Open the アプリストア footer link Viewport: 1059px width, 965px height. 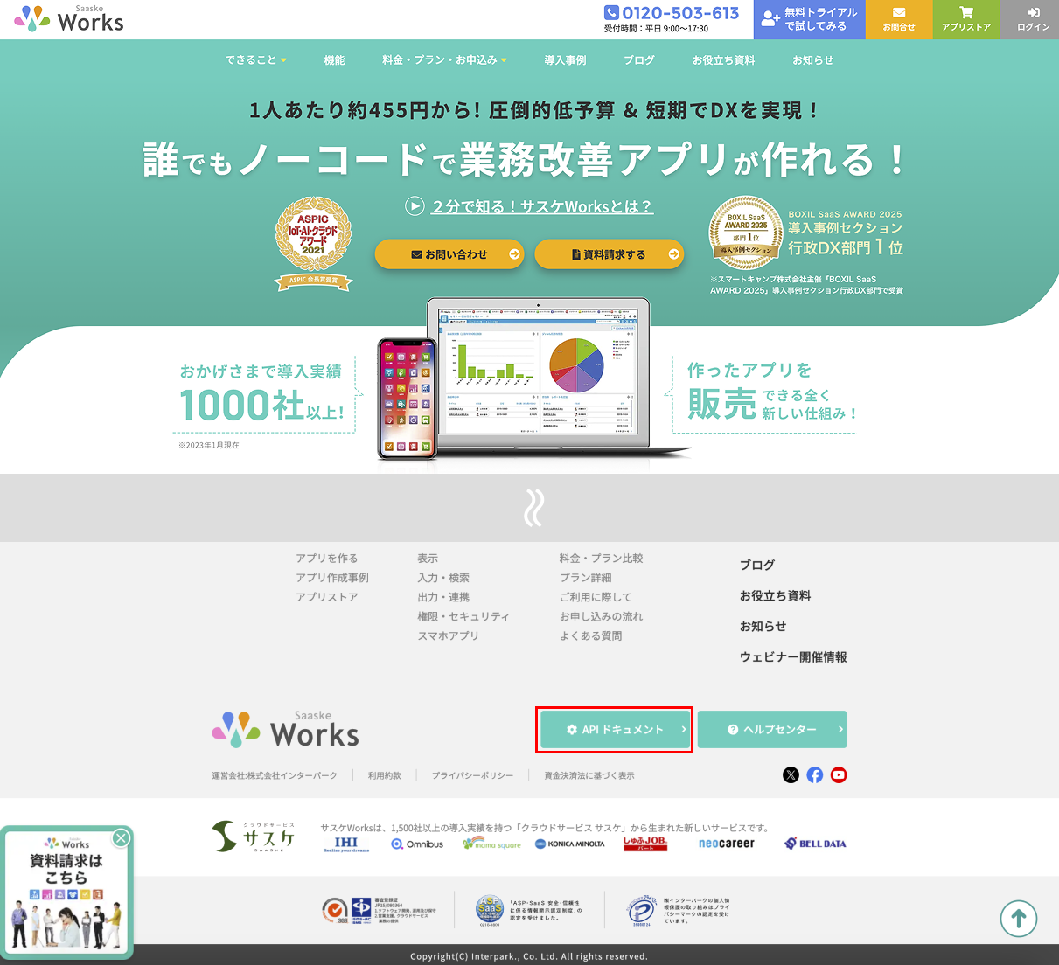coord(327,597)
